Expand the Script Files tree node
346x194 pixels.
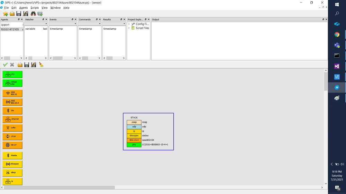click(x=129, y=28)
